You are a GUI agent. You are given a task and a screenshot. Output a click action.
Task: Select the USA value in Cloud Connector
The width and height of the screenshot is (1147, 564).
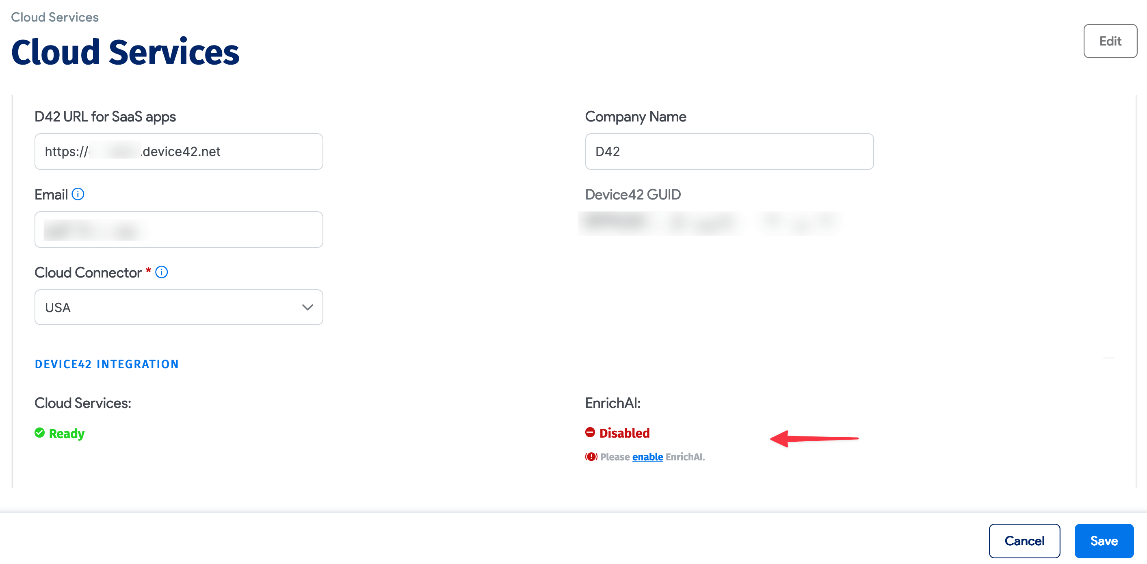click(x=58, y=307)
